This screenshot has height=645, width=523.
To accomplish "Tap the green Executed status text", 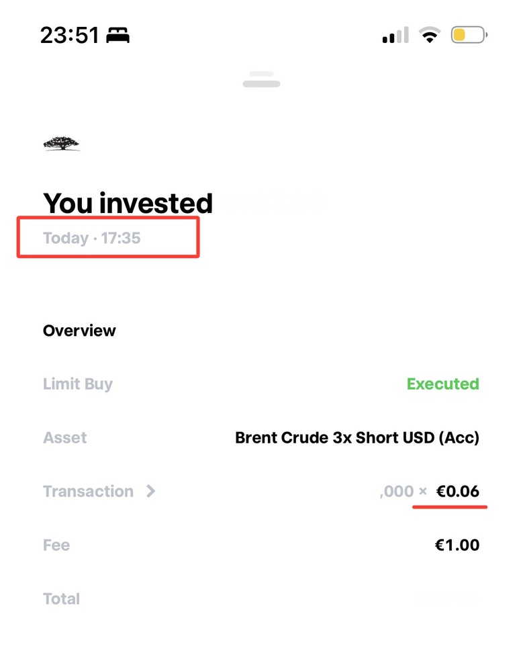I will pyautogui.click(x=442, y=384).
